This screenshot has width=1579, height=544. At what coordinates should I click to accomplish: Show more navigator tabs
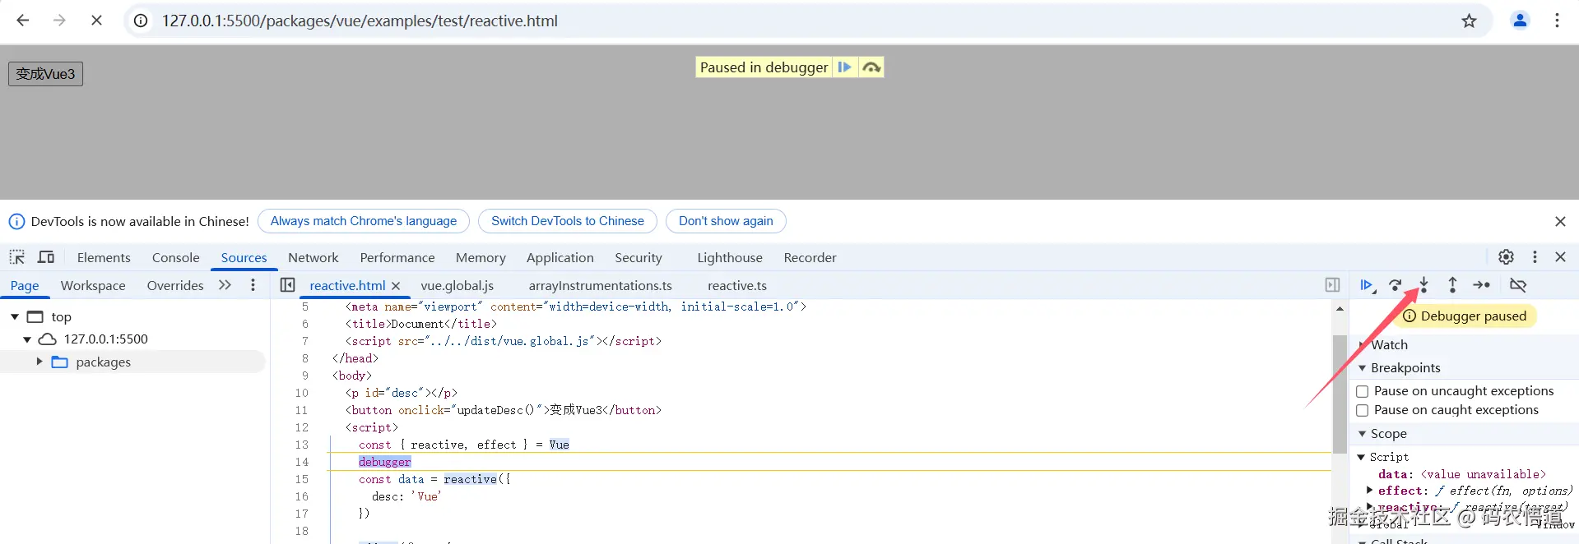pos(225,285)
